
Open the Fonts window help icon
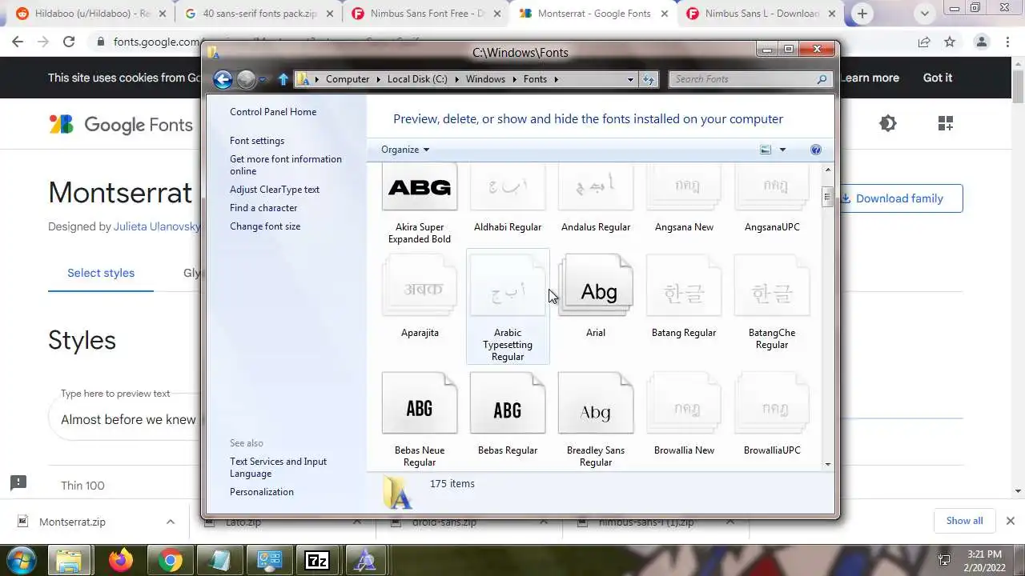816,150
